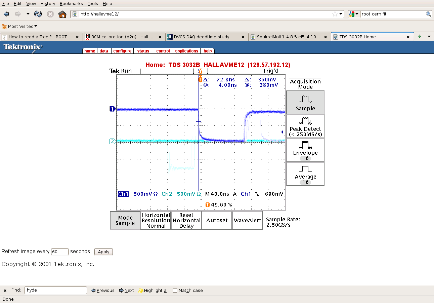Find Next match
Image resolution: width=434 pixels, height=303 pixels.
[126, 291]
